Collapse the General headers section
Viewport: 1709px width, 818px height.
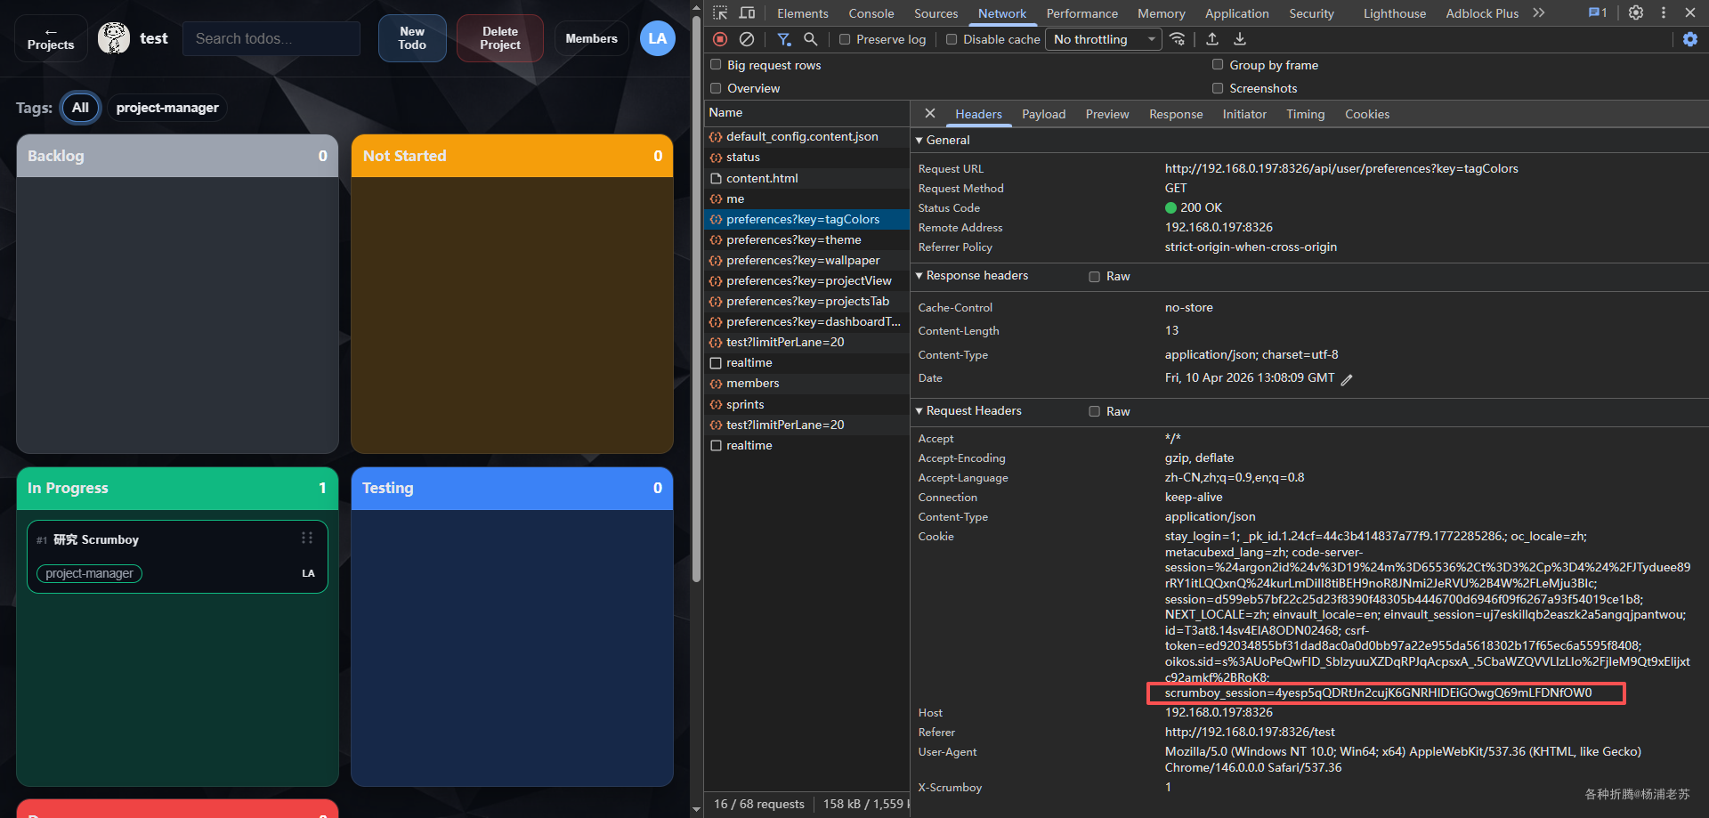point(946,140)
